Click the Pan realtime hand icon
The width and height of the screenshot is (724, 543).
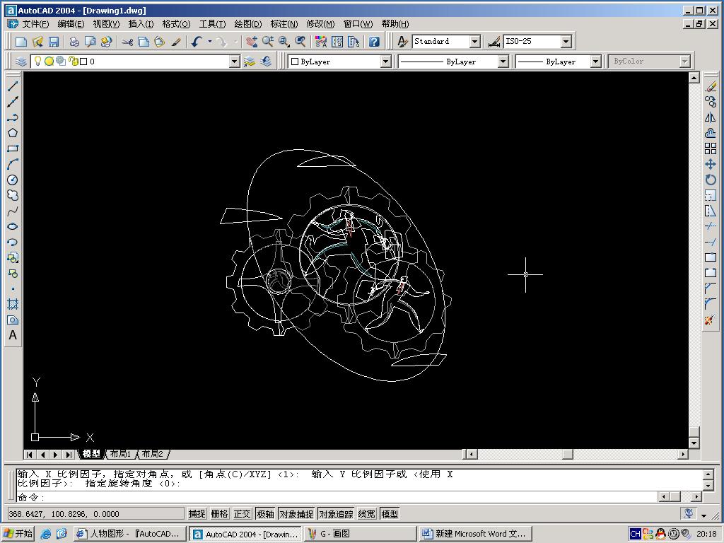coord(252,42)
